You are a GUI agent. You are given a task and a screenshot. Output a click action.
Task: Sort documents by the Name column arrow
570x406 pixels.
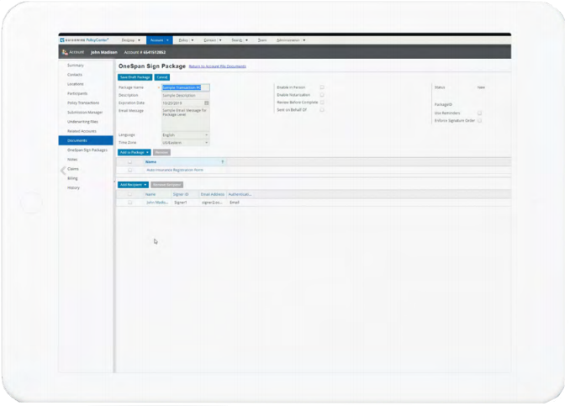[223, 161]
